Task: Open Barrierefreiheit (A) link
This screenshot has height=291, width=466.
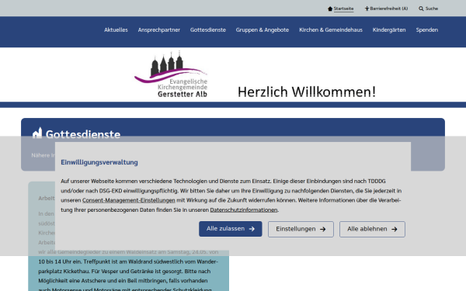Action: pos(389,9)
